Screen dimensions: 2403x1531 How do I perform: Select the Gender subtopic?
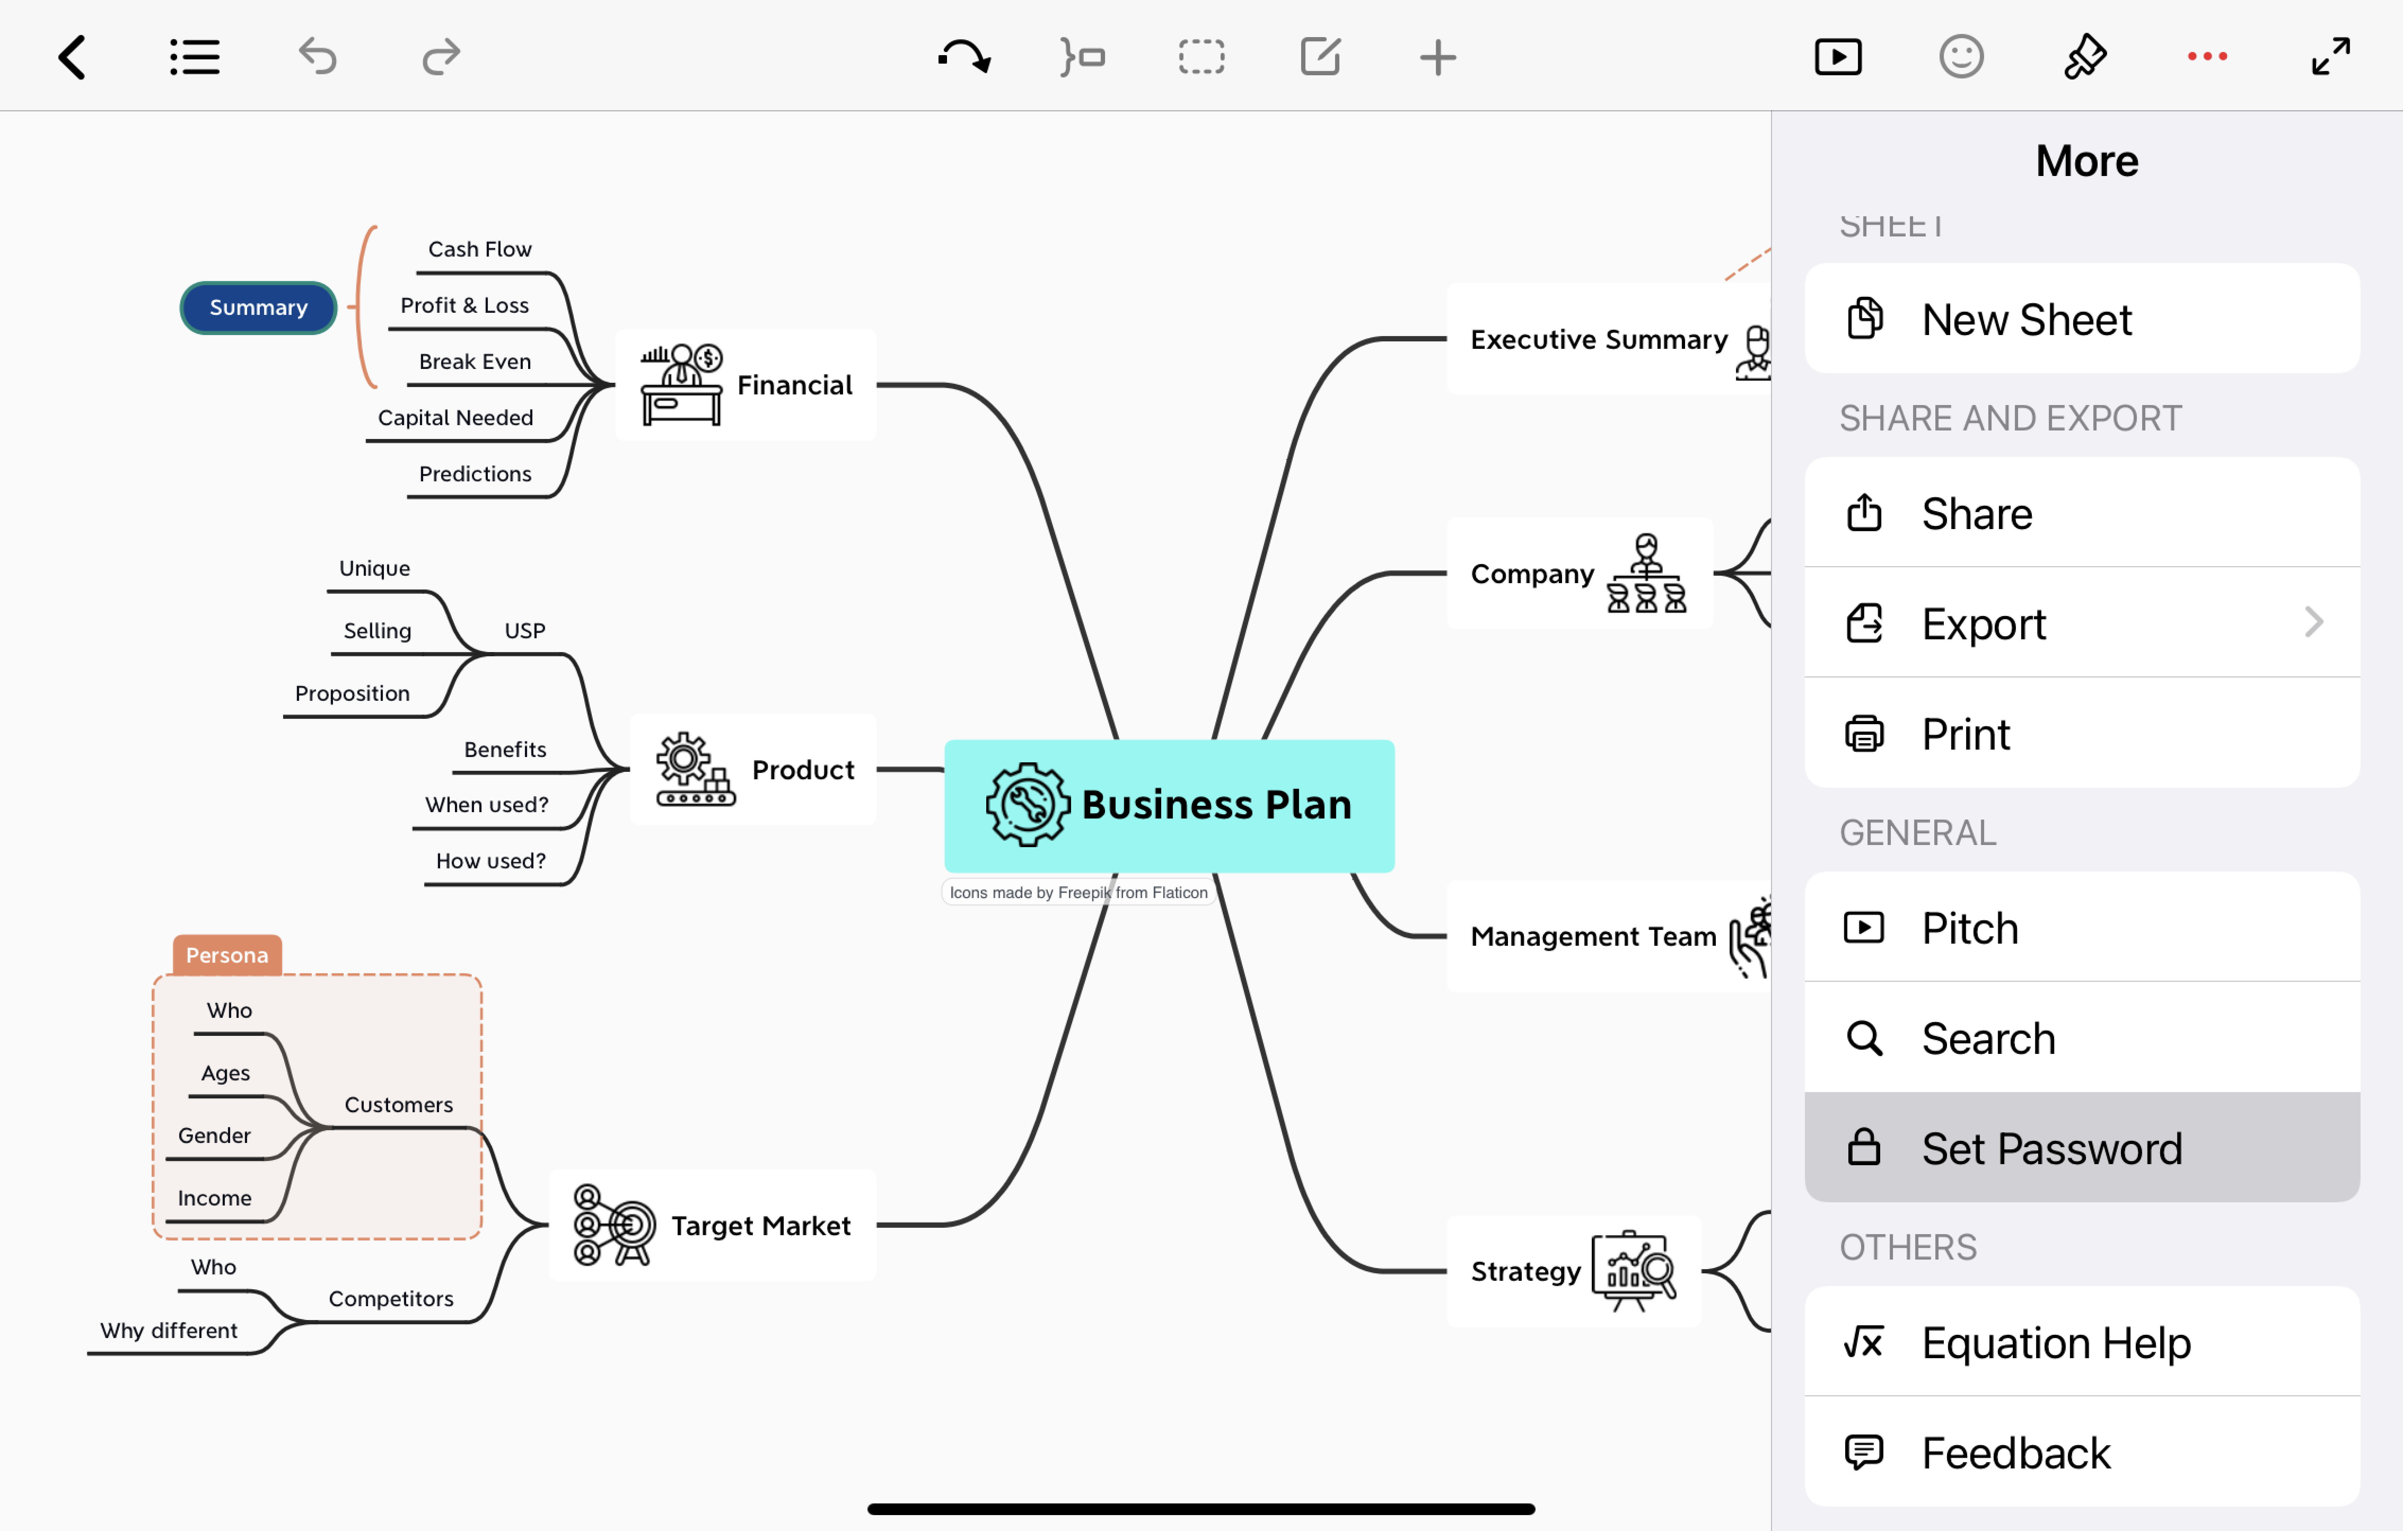pos(215,1136)
